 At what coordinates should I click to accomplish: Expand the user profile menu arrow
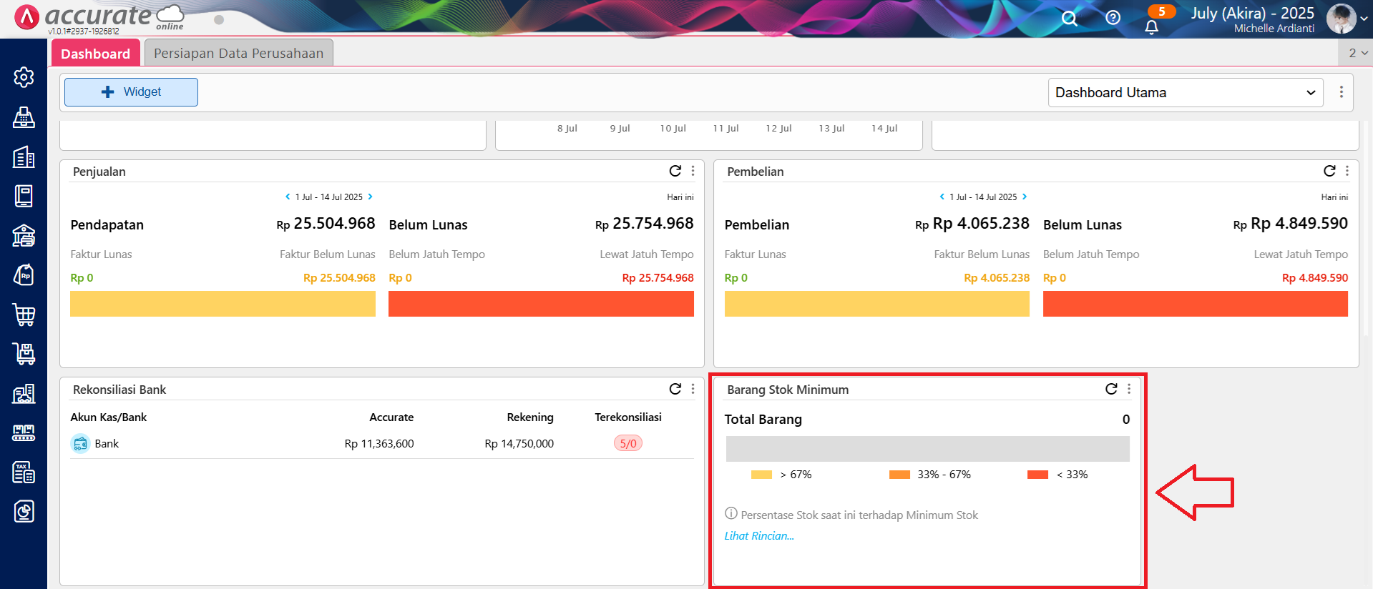(x=1364, y=19)
